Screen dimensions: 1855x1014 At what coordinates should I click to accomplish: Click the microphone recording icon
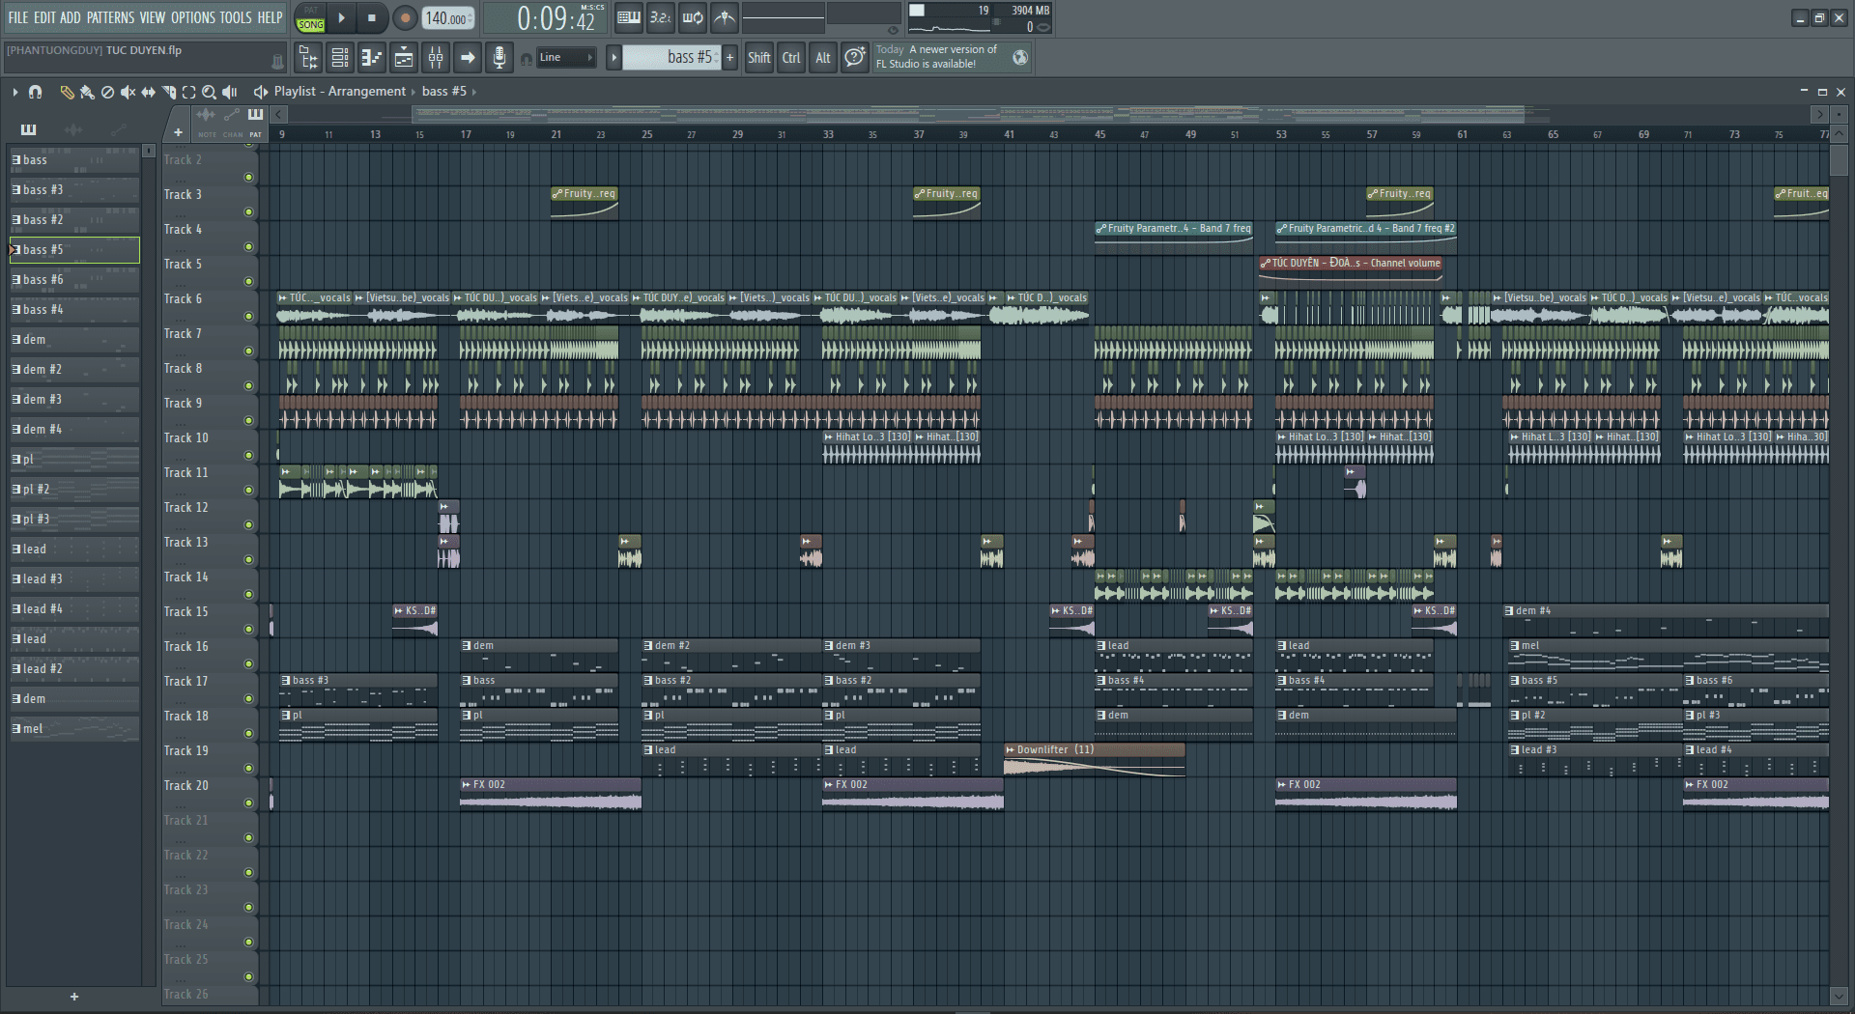(x=499, y=58)
